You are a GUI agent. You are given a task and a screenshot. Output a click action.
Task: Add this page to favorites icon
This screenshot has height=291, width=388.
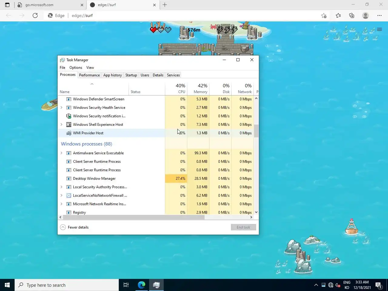(324, 15)
